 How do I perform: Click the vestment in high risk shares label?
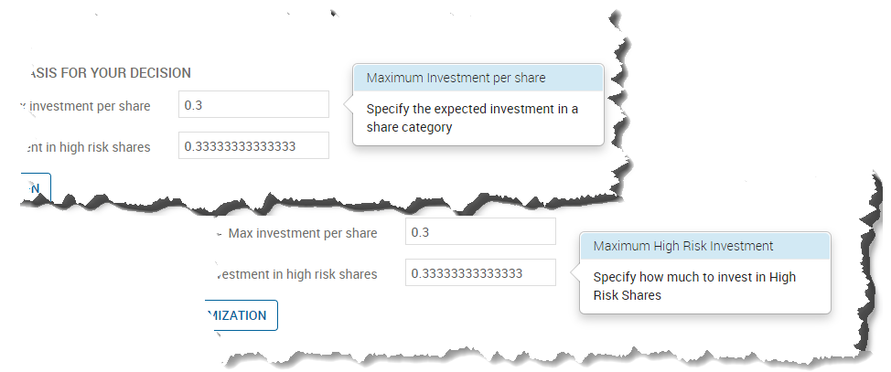tap(295, 274)
